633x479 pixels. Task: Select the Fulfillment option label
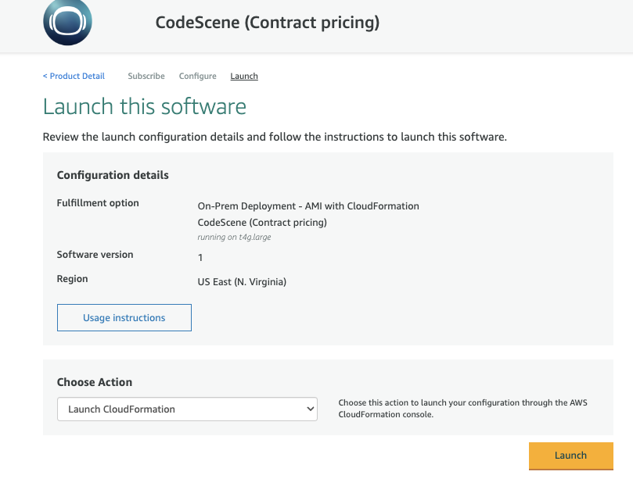click(97, 202)
